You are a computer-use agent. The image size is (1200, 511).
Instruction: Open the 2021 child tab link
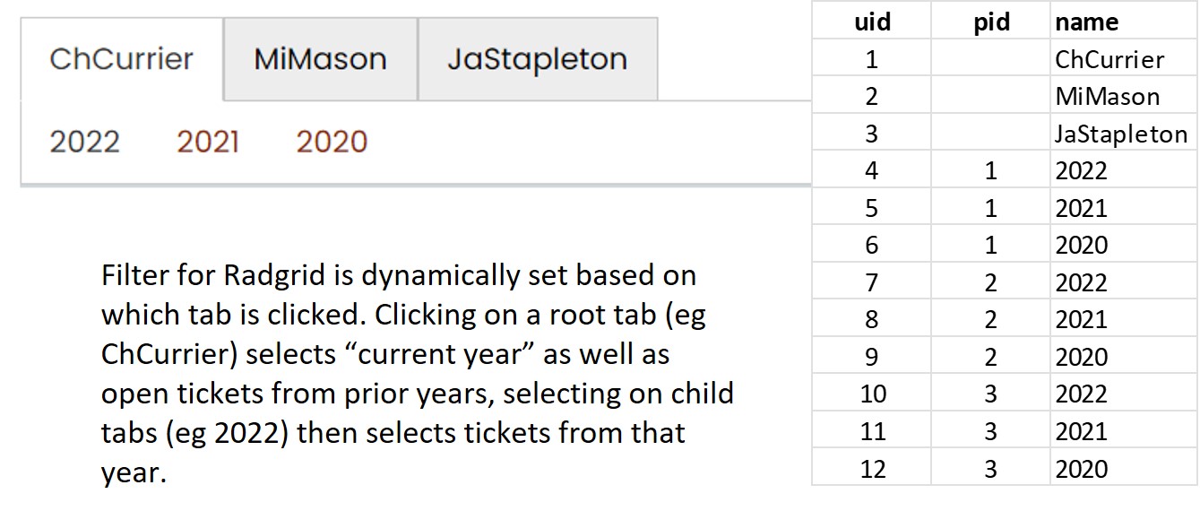click(x=208, y=143)
